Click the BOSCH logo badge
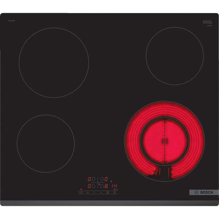Image resolution: width=219 pixels, height=219 pixels. click(x=204, y=192)
